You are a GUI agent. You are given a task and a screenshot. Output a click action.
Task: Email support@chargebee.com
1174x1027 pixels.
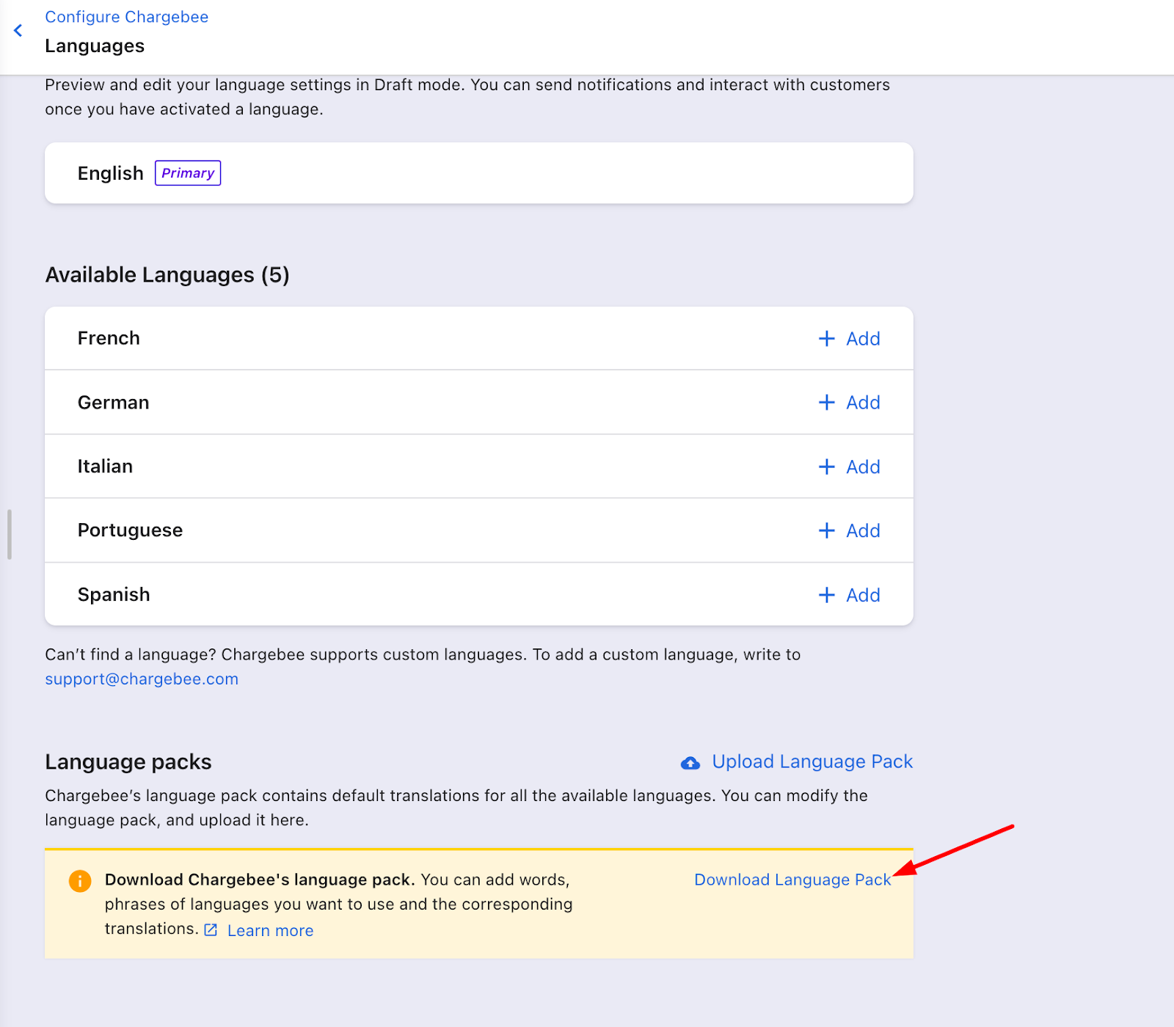coord(142,679)
